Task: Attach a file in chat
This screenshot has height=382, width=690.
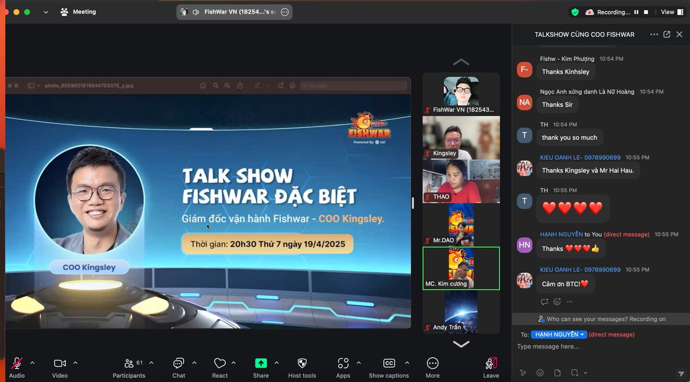Action: pyautogui.click(x=557, y=373)
